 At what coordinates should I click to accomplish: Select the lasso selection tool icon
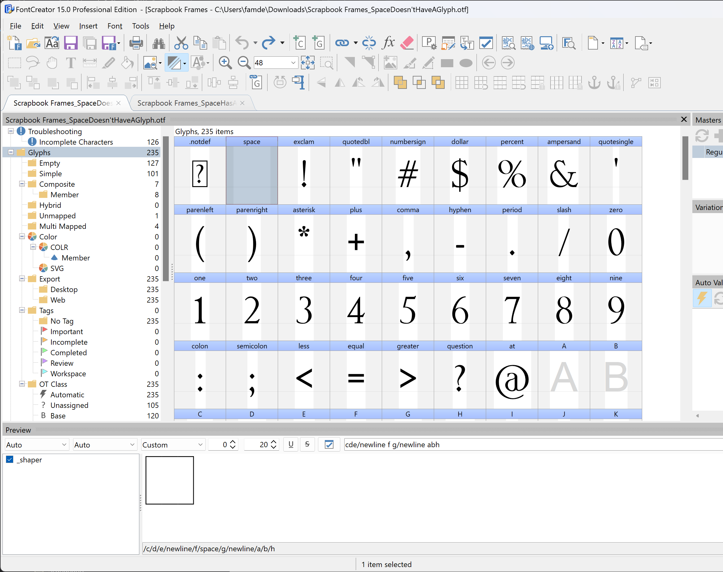pos(33,63)
